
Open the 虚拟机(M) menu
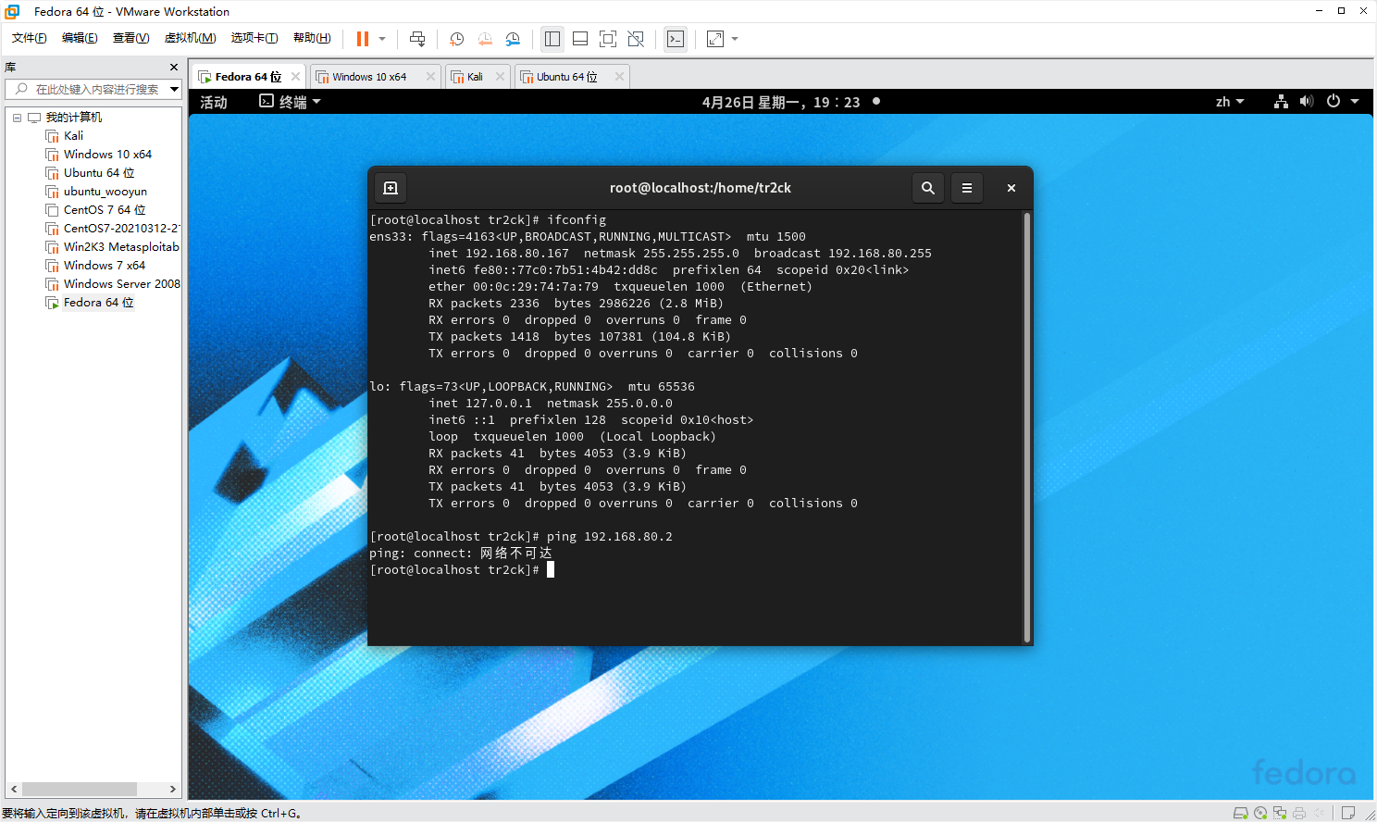pyautogui.click(x=190, y=38)
